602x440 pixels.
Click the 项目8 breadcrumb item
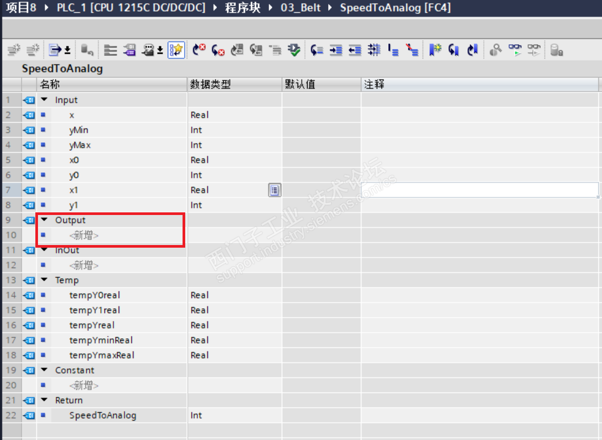click(22, 8)
